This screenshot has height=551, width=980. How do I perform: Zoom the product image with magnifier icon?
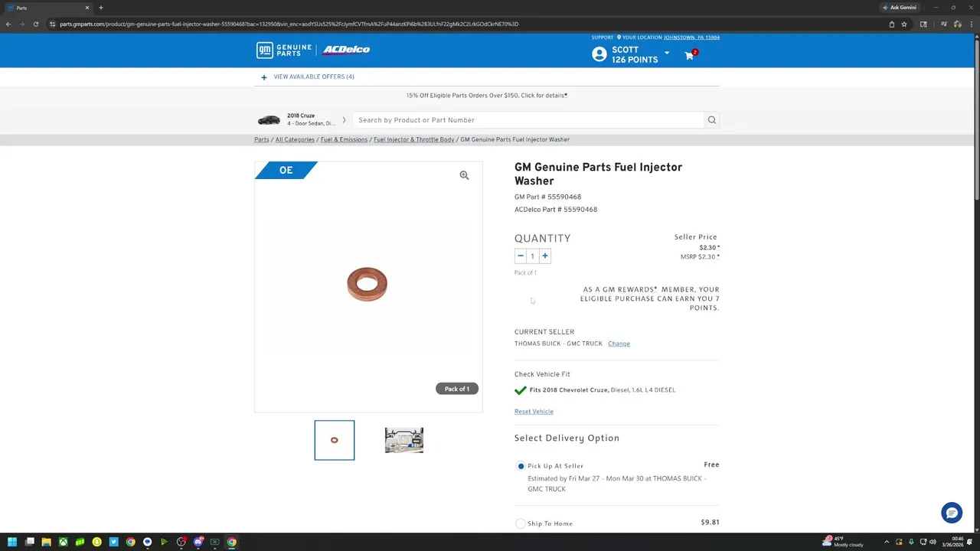click(x=464, y=175)
